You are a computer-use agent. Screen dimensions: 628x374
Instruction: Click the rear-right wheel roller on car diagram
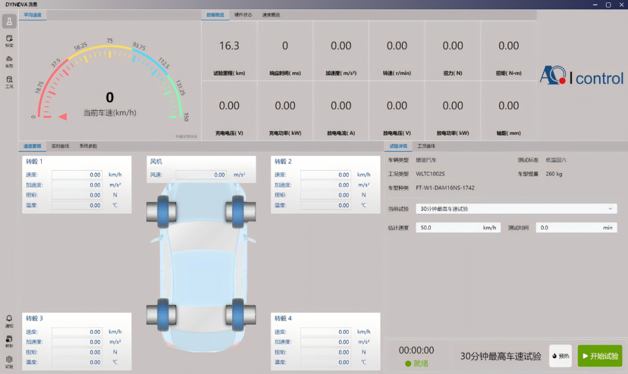[x=240, y=314]
